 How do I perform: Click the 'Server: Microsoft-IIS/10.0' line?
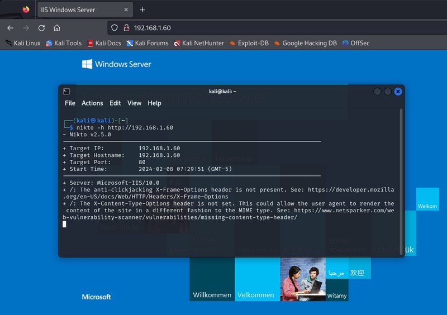[111, 183]
